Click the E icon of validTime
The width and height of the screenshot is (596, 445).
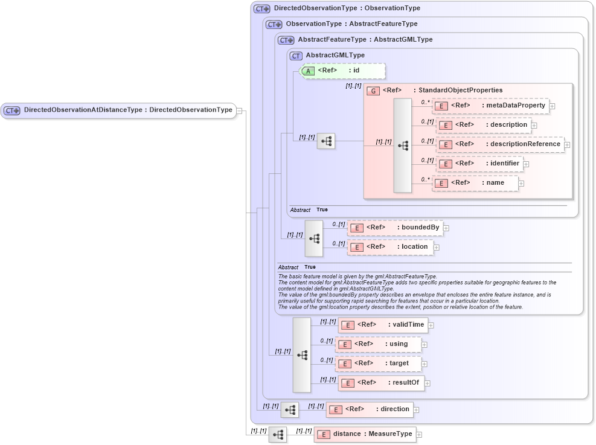(347, 325)
